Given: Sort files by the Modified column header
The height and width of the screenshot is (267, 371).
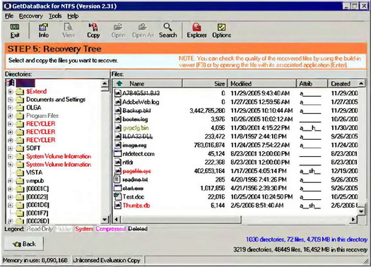Looking at the screenshot, I should click(261, 83).
